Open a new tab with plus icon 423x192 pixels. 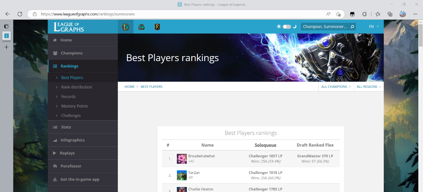6,47
